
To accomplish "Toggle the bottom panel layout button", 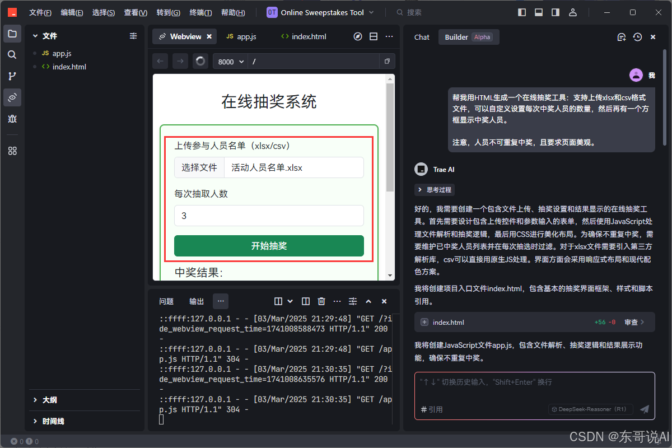I will tap(539, 12).
